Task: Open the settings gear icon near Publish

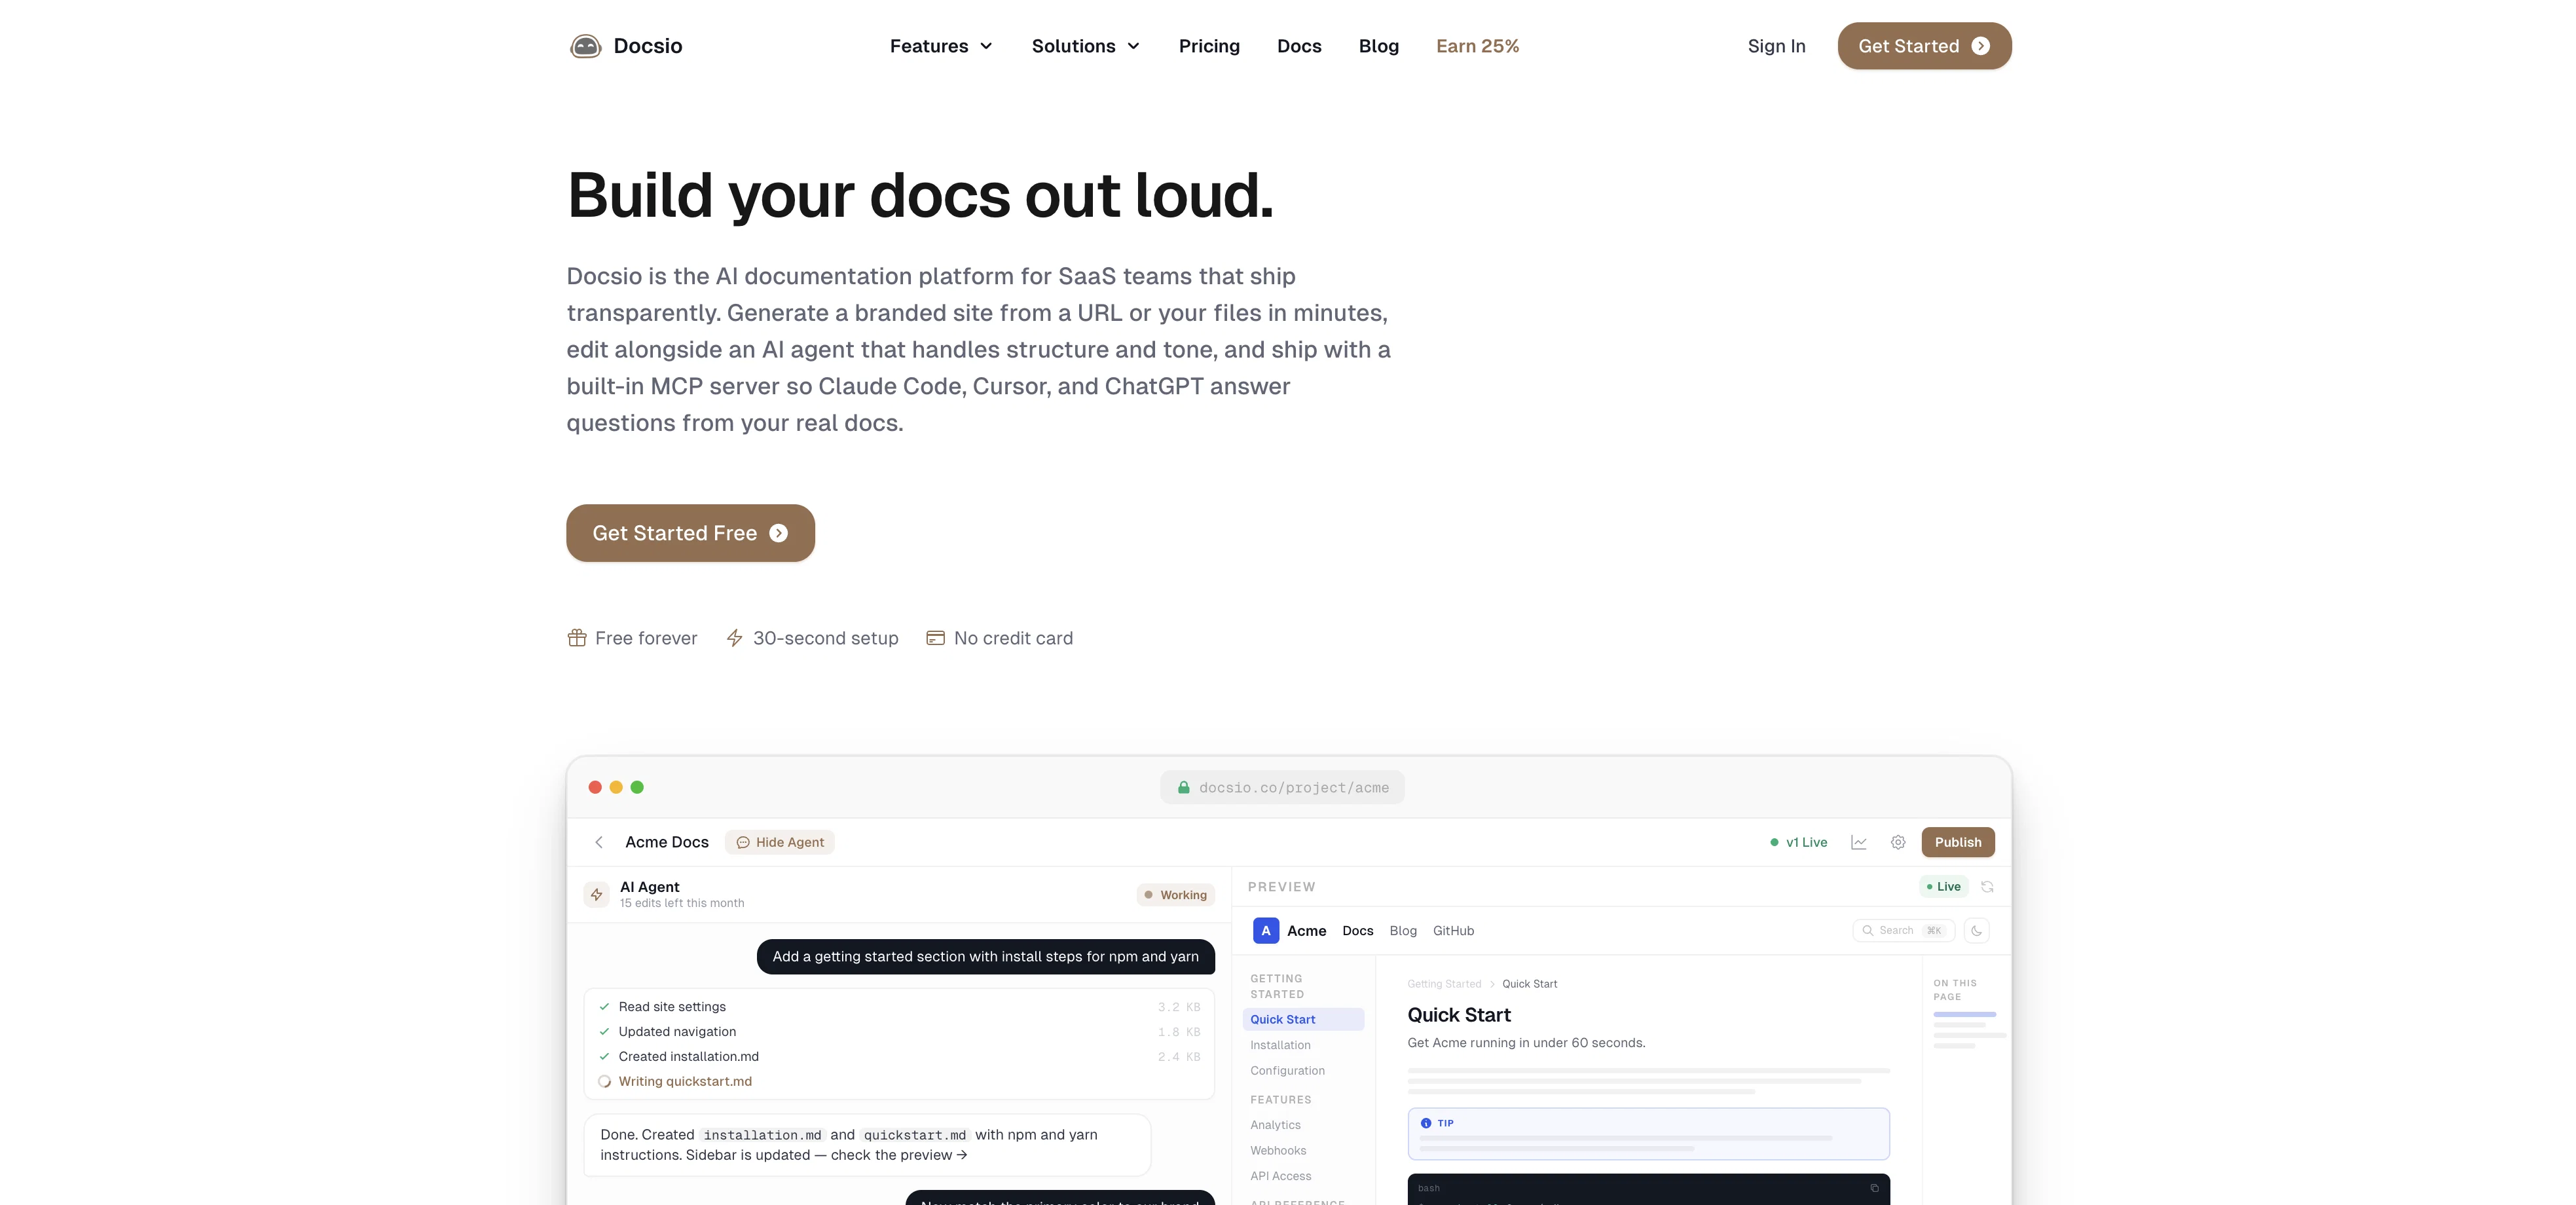Action: click(x=1898, y=842)
